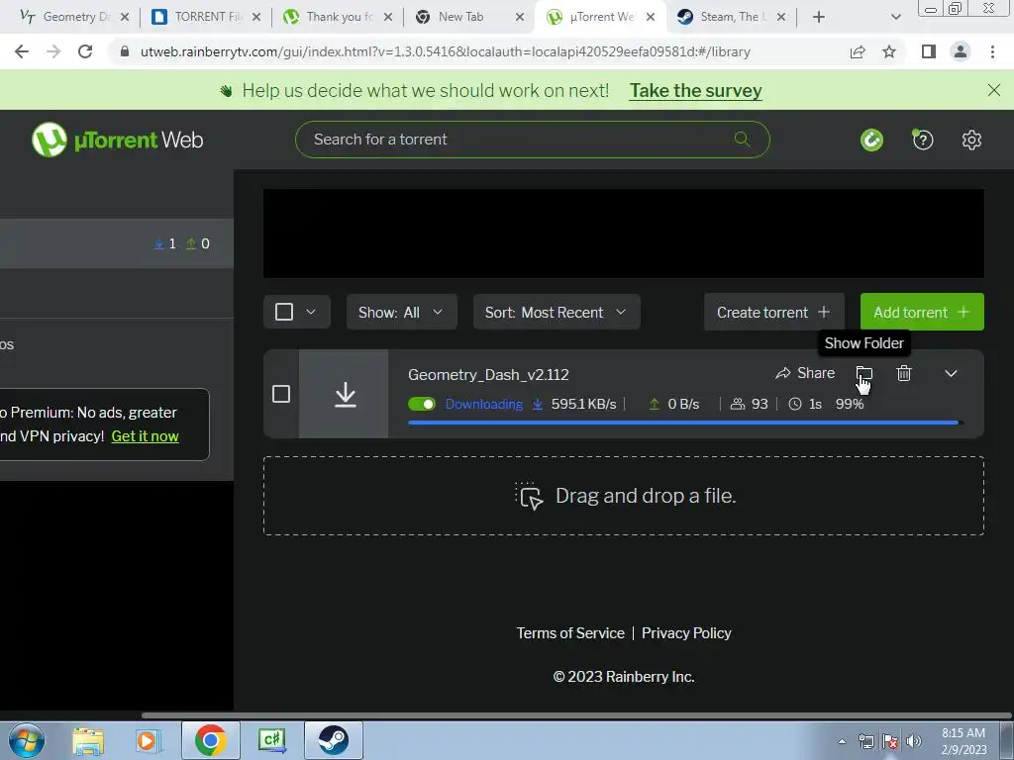Open the settings gear icon
Image resolution: width=1014 pixels, height=760 pixels.
(971, 140)
